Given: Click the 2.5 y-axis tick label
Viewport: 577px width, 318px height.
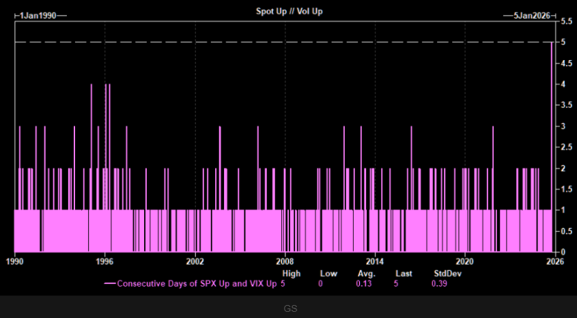Looking at the screenshot, I should pyautogui.click(x=566, y=147).
